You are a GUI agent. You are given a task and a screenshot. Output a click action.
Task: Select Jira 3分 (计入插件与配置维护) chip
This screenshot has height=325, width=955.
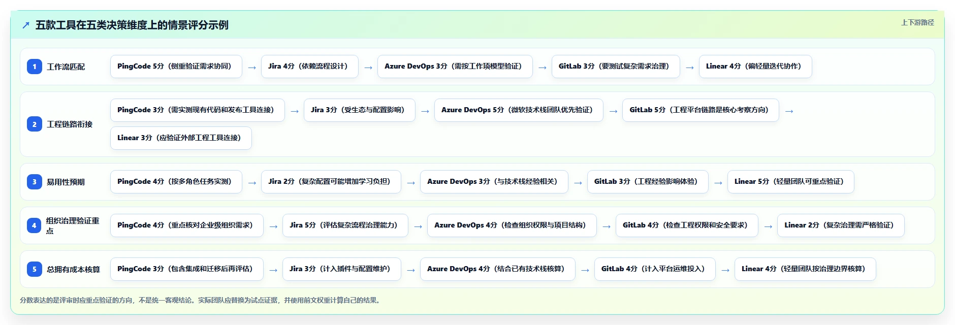pos(342,269)
